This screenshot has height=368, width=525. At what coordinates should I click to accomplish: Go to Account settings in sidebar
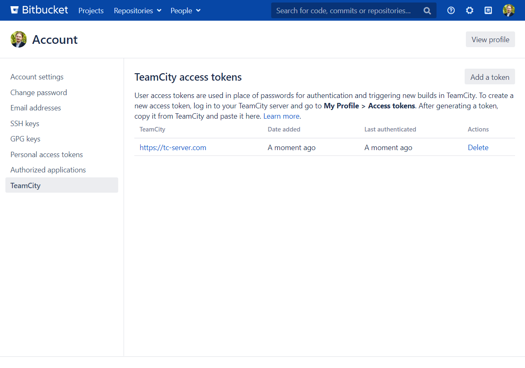tap(37, 77)
